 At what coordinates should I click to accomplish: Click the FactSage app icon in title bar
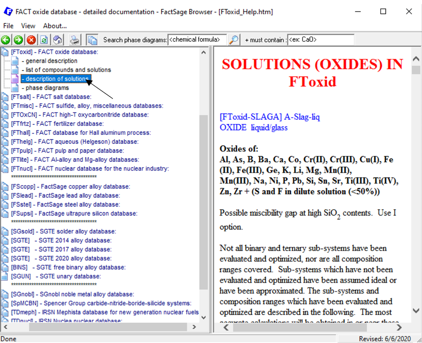coord(8,12)
